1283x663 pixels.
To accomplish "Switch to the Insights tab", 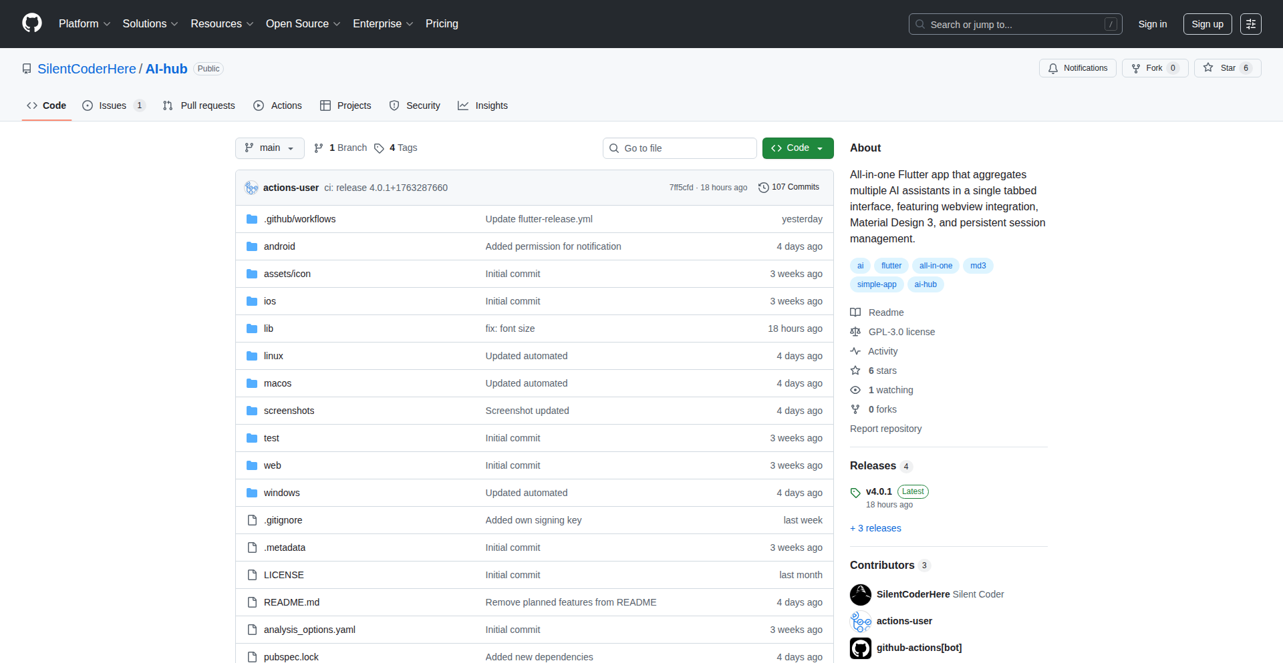I will (482, 105).
